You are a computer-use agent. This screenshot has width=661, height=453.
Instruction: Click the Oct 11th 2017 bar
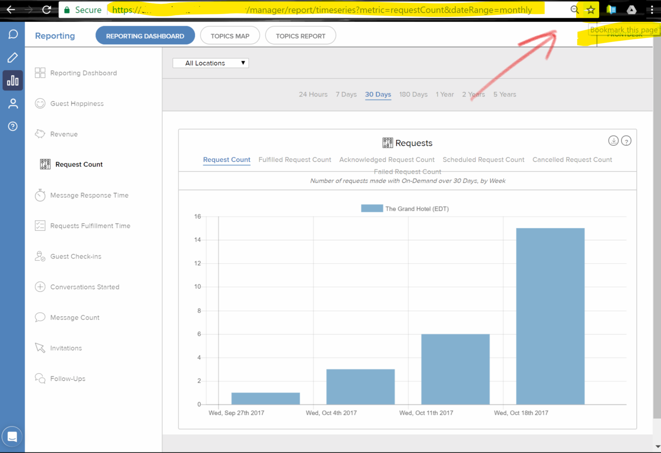(x=455, y=369)
